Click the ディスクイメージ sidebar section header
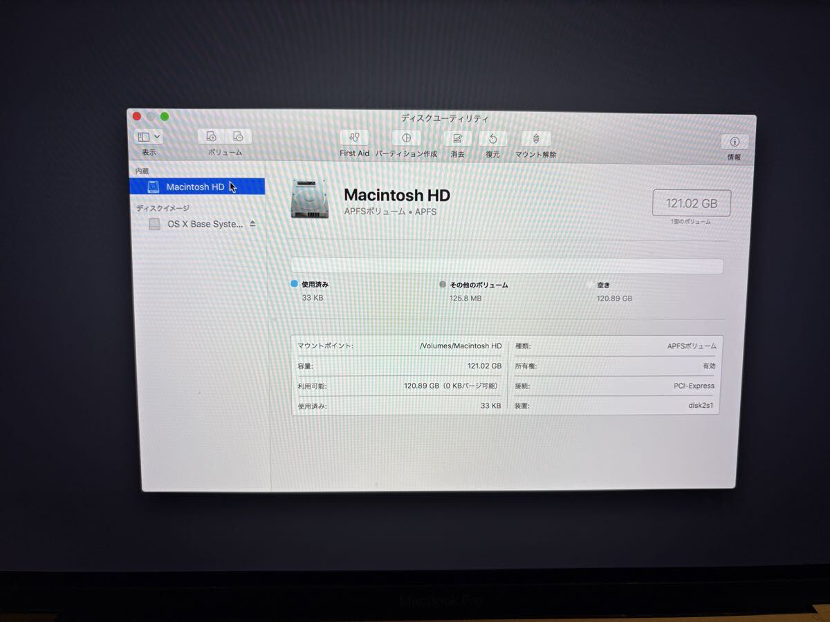Viewport: 830px width, 622px height. pos(163,207)
